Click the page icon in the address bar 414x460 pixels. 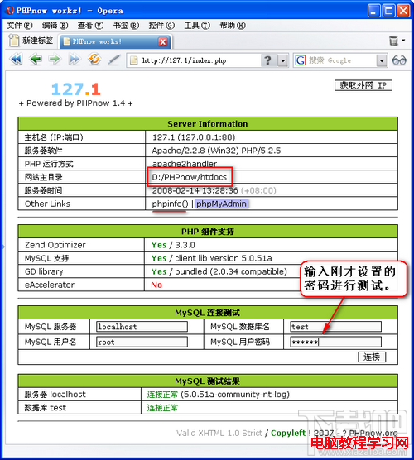pyautogui.click(x=134, y=60)
